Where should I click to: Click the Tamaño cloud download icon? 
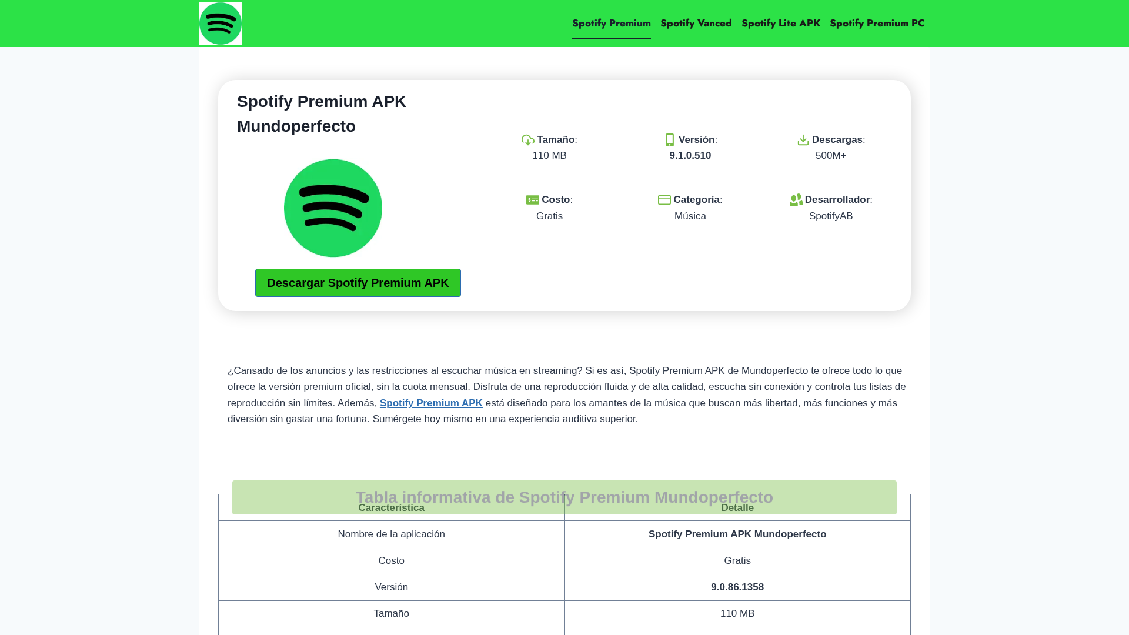click(528, 140)
